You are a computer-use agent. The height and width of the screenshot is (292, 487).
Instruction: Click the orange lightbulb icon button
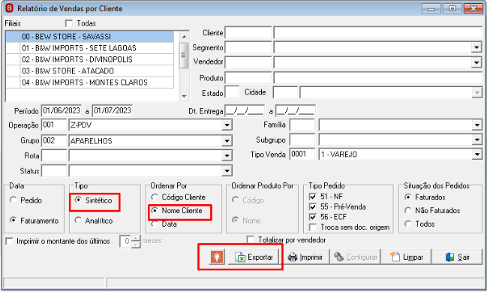click(217, 257)
